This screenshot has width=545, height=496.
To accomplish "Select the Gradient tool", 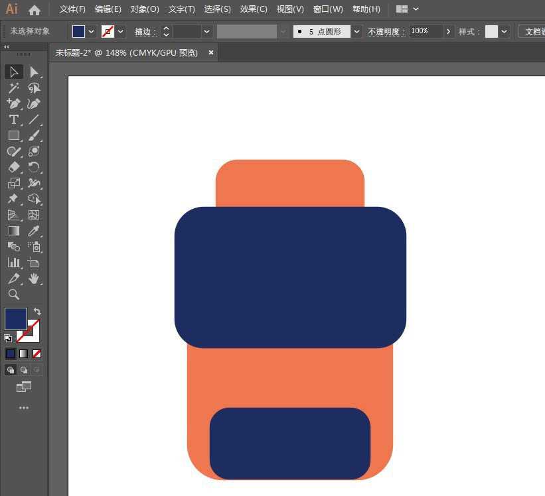I will [x=13, y=231].
